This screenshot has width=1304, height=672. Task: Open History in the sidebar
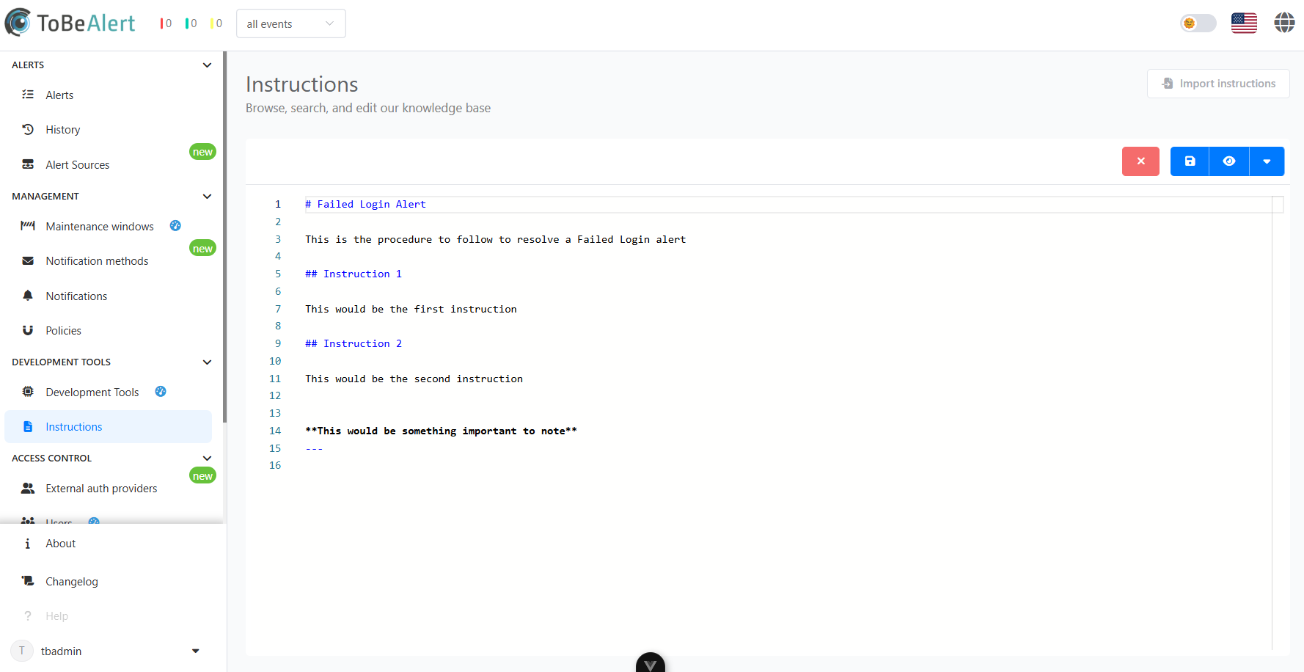tap(109, 130)
